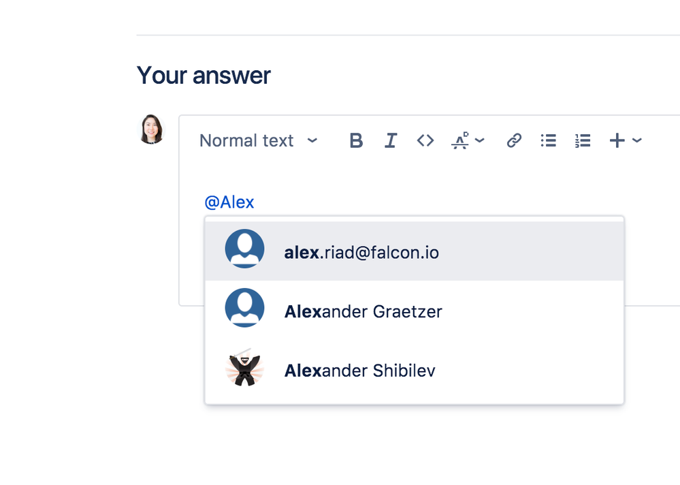Create a bulleted list
Image resolution: width=680 pixels, height=485 pixels.
tap(549, 140)
